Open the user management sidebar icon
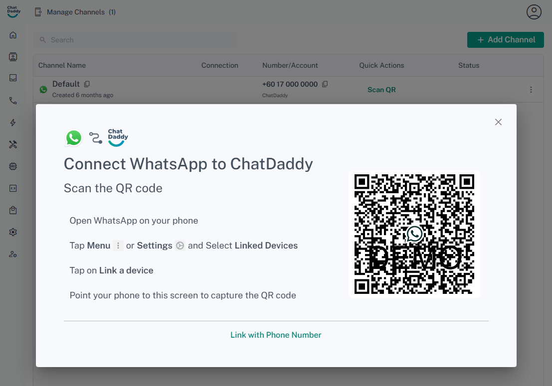The width and height of the screenshot is (552, 386). (x=13, y=254)
